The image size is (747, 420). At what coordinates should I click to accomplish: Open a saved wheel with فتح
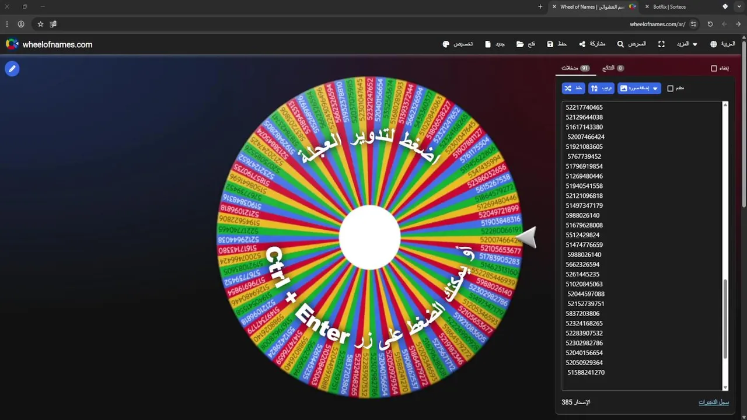tap(526, 44)
